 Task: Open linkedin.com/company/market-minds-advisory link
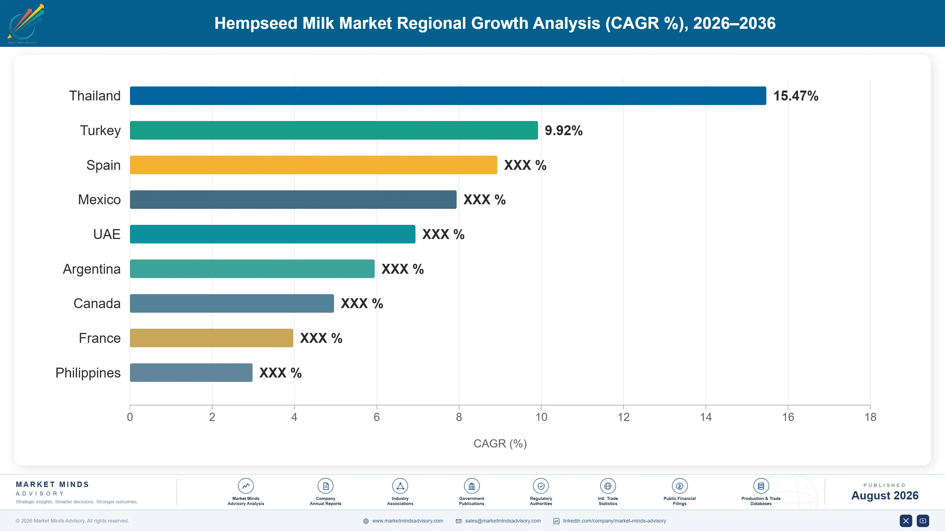coord(614,521)
